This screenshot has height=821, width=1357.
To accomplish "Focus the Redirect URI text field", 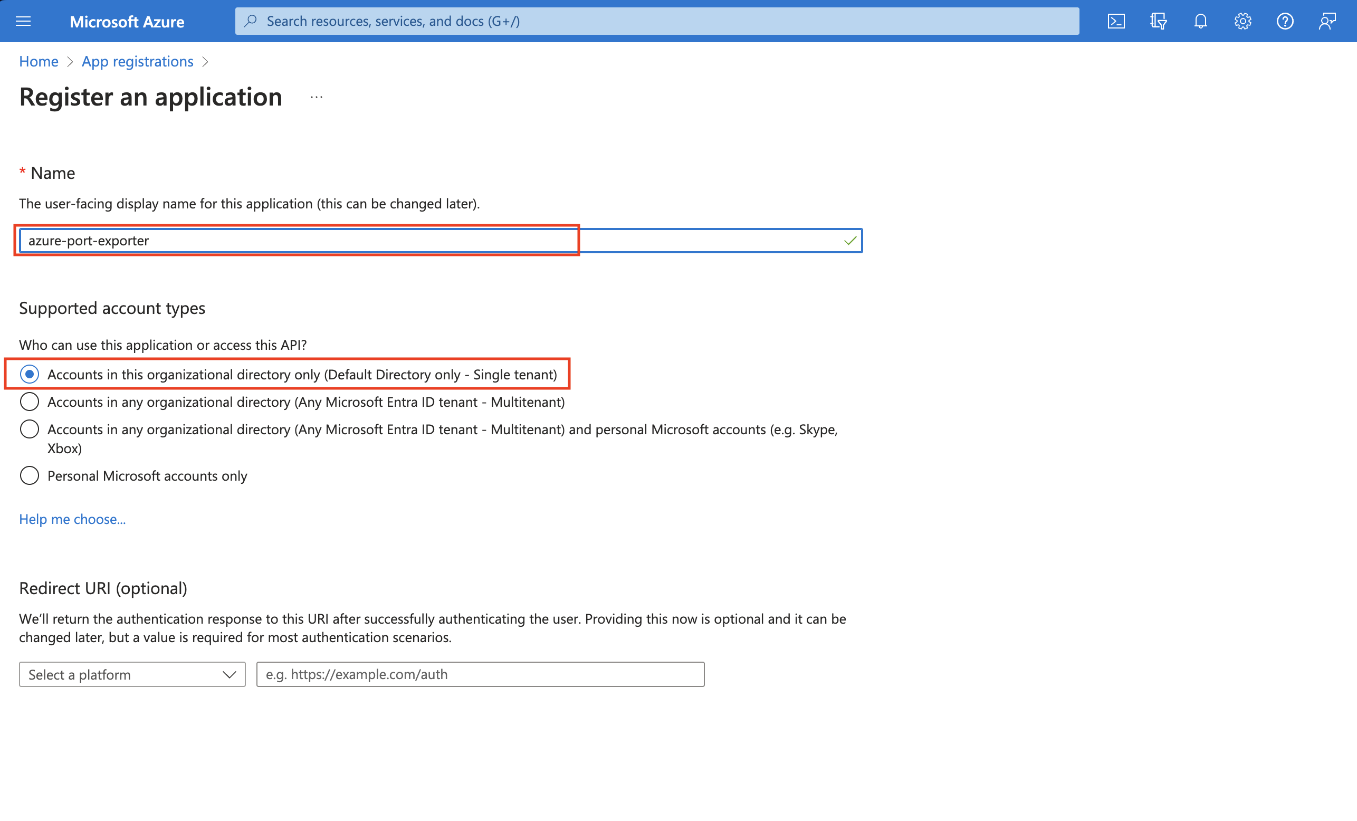I will click(480, 674).
